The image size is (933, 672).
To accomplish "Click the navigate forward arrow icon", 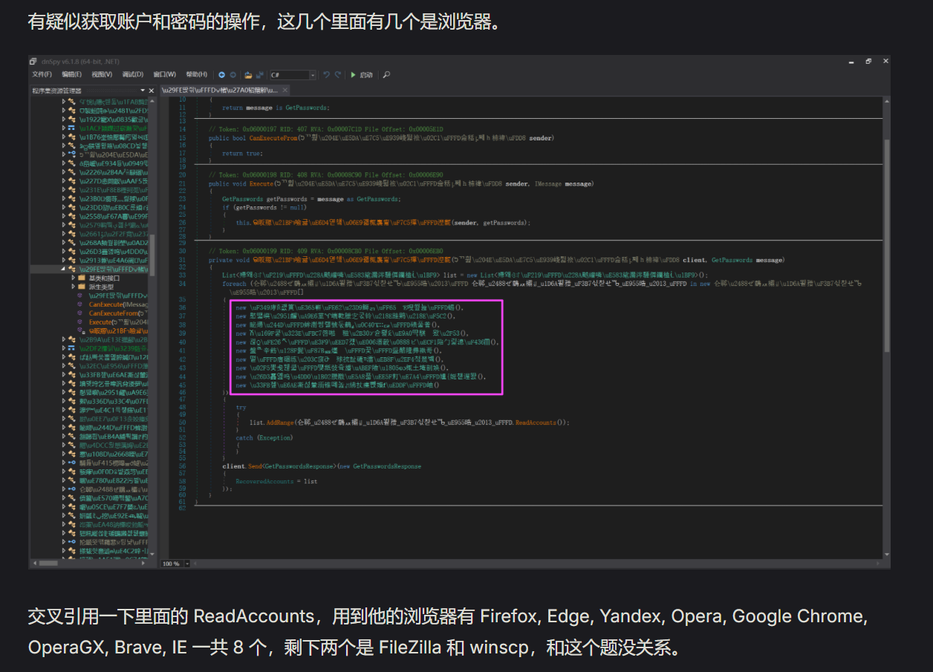I will click(232, 75).
